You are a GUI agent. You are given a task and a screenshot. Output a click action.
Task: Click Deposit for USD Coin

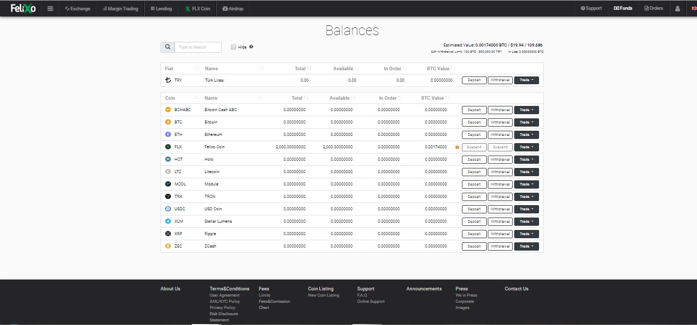pos(474,209)
